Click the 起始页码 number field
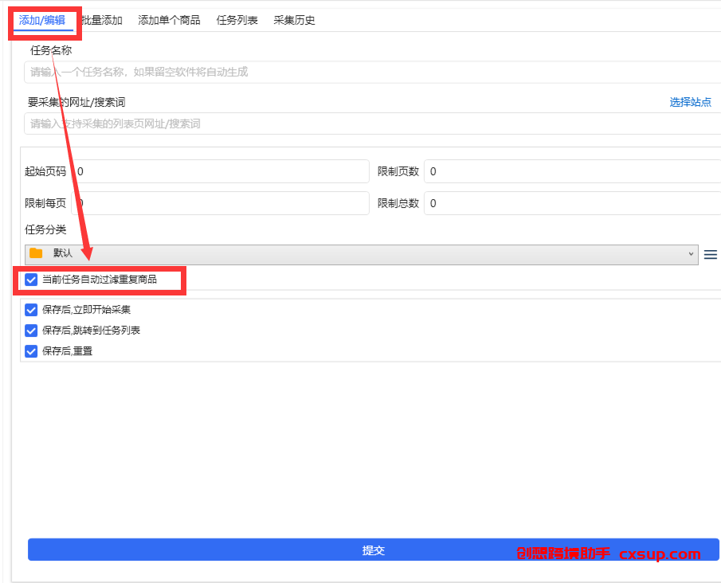Image resolution: width=721 pixels, height=583 pixels. point(220,171)
